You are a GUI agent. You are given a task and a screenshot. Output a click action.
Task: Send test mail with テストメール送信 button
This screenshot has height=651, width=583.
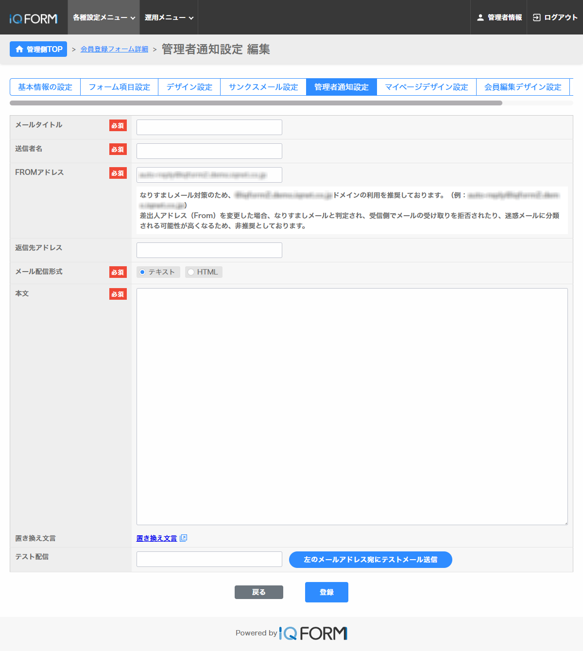[370, 560]
